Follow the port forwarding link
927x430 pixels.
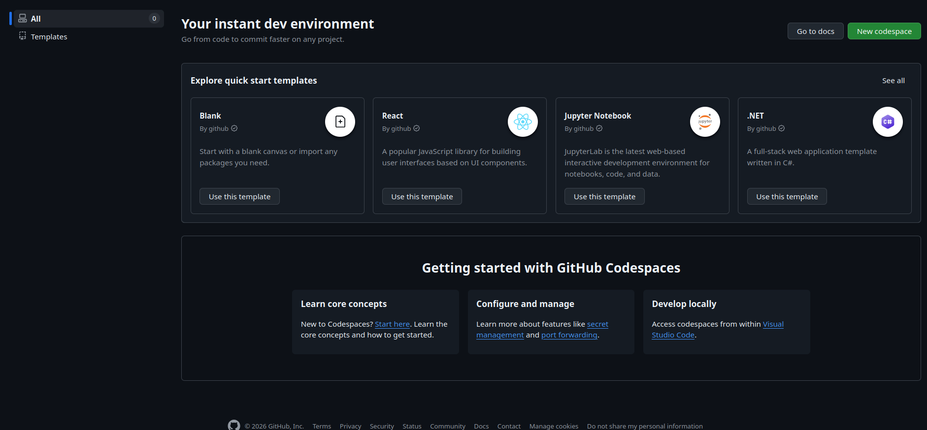tap(569, 335)
